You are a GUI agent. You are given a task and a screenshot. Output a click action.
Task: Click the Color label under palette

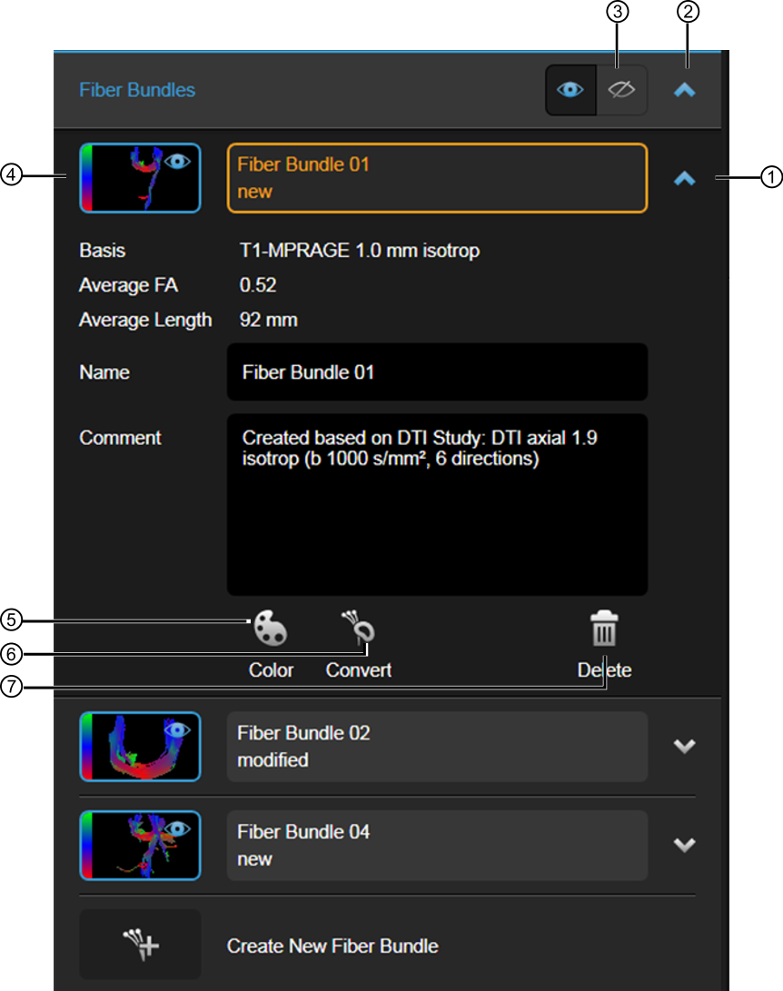[271, 670]
